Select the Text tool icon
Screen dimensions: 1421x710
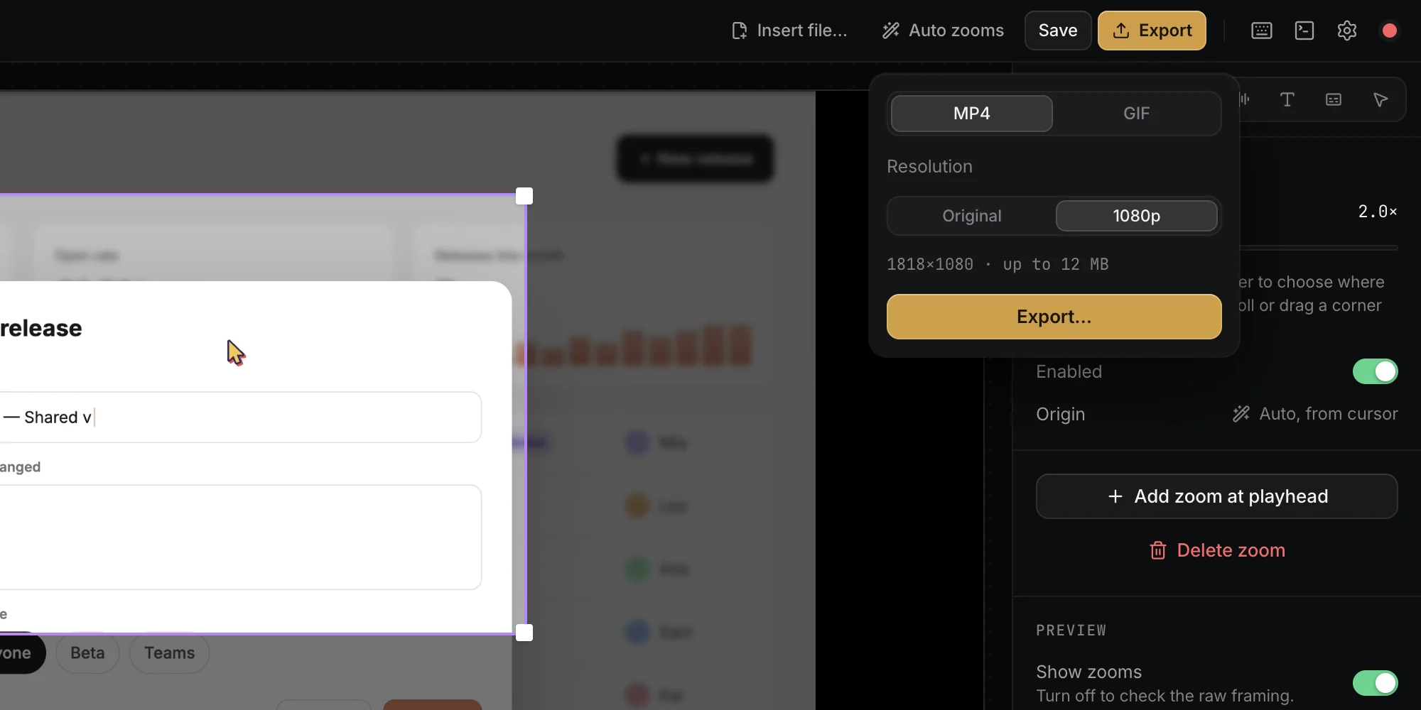pos(1287,100)
